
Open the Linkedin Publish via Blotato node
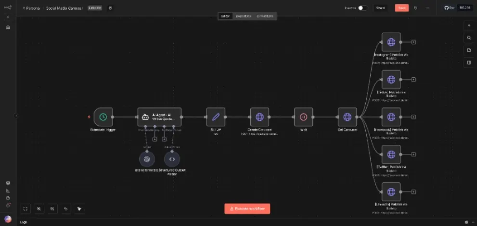391,192
